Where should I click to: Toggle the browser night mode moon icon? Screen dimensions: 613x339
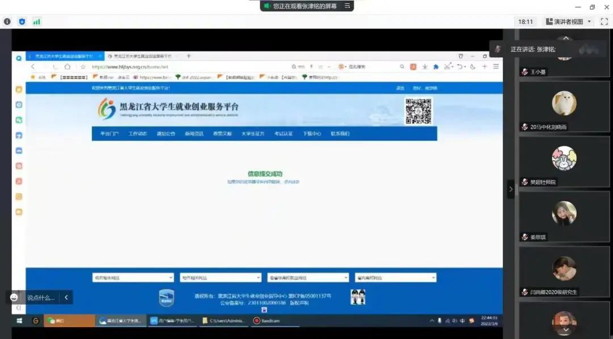click(473, 67)
